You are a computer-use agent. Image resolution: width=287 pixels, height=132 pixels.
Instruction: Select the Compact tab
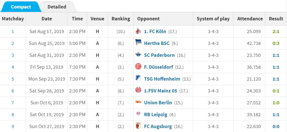(x=21, y=7)
